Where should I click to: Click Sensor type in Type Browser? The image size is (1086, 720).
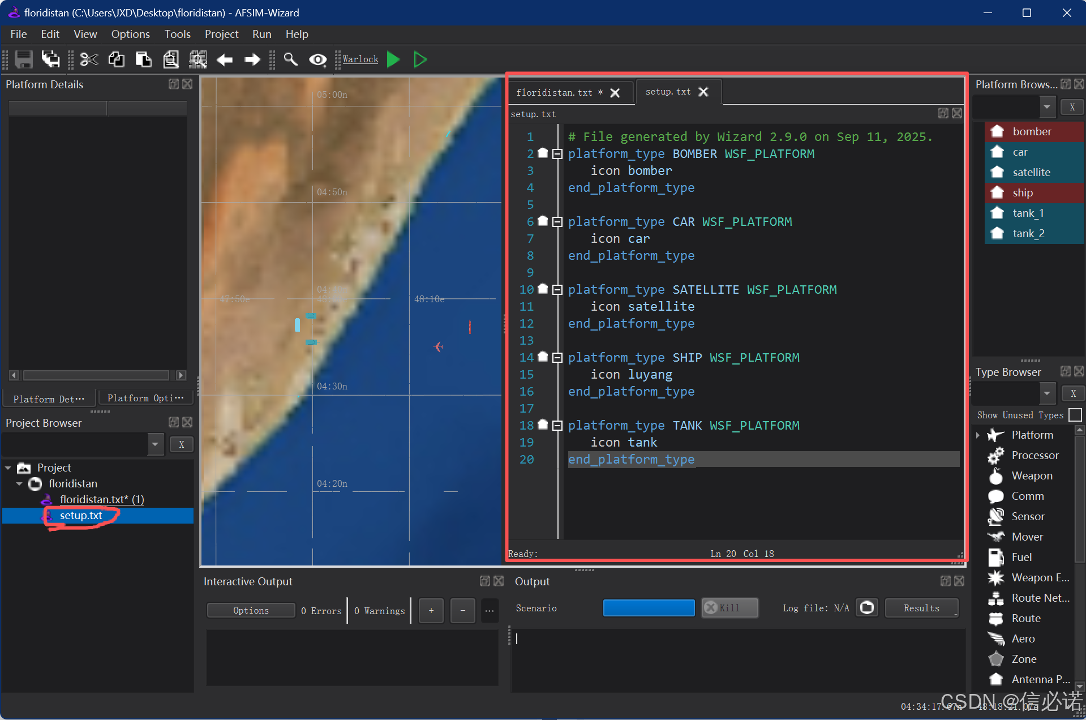click(x=1028, y=516)
